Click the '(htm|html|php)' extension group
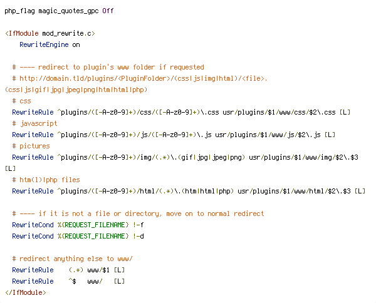 207,191
